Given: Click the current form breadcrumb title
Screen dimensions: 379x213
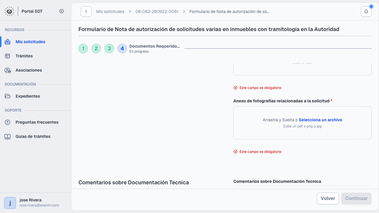Looking at the screenshot, I should [229, 12].
